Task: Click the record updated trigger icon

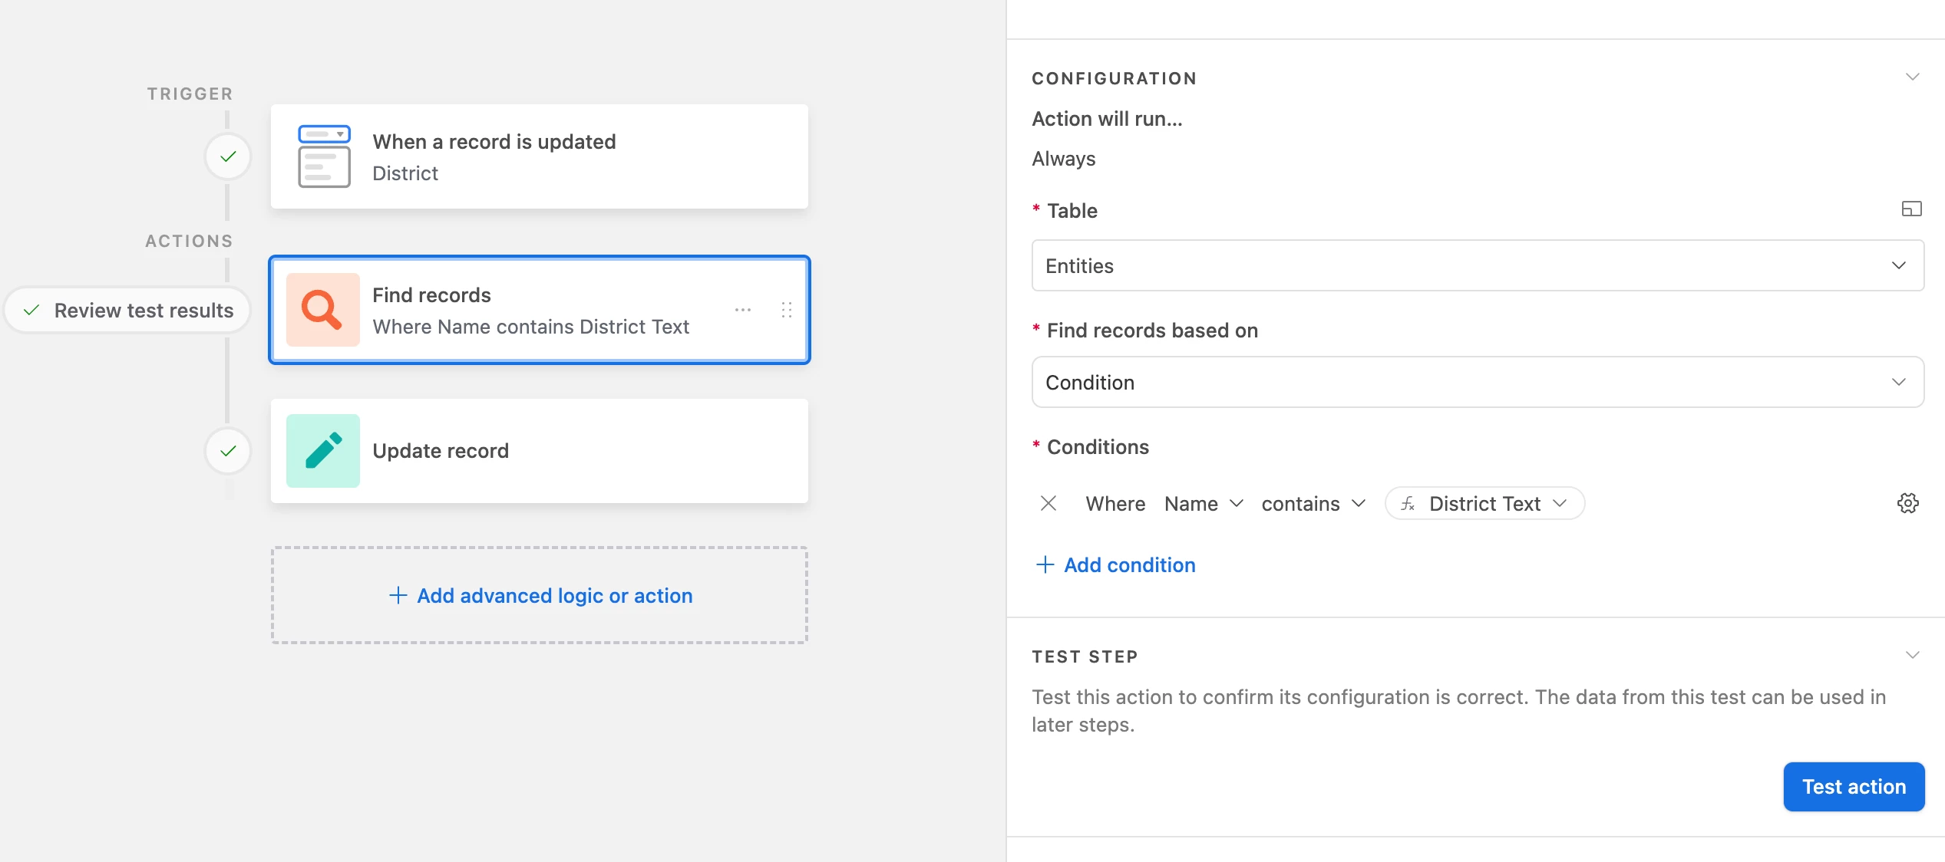Action: coord(324,156)
